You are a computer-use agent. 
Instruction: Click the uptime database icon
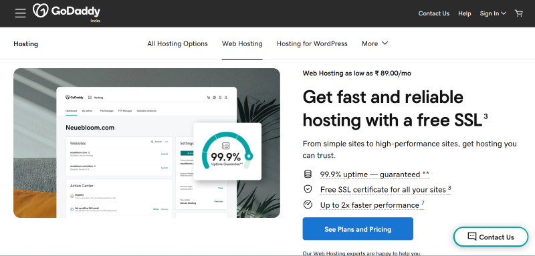click(308, 174)
